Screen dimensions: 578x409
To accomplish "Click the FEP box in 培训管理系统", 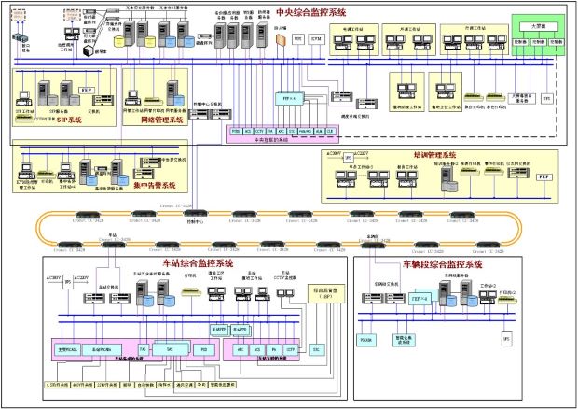I will pos(544,177).
